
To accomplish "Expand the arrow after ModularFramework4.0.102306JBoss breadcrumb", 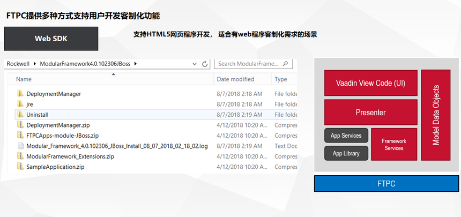I will coord(135,64).
